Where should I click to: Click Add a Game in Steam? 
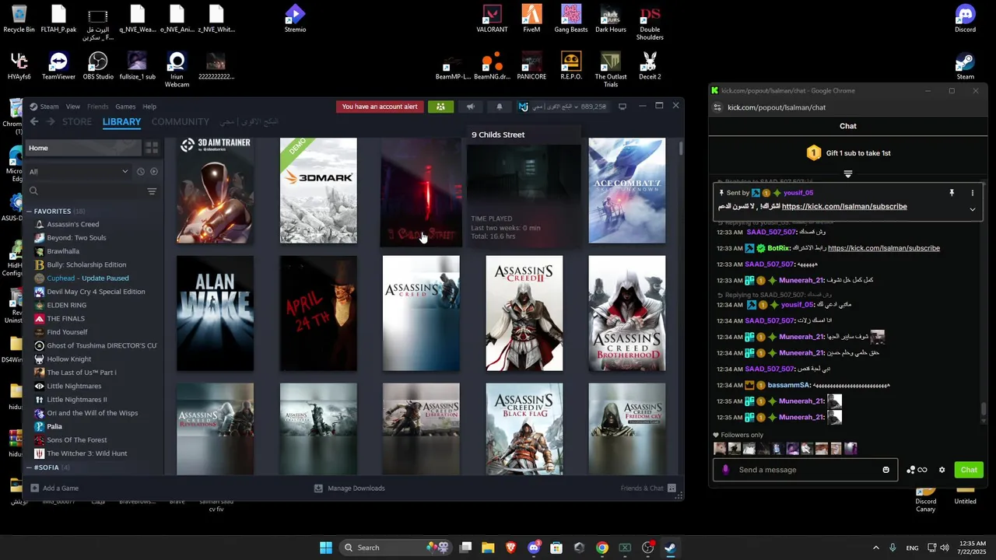pos(54,488)
